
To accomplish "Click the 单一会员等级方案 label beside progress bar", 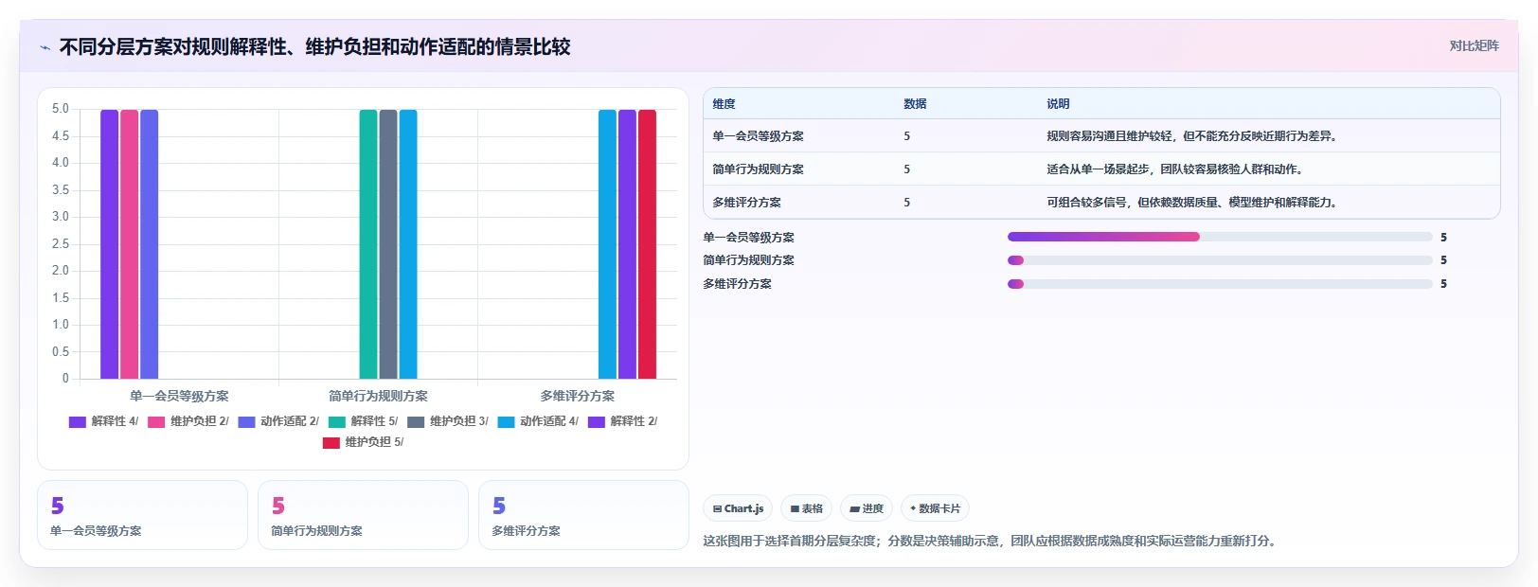I will click(x=748, y=238).
